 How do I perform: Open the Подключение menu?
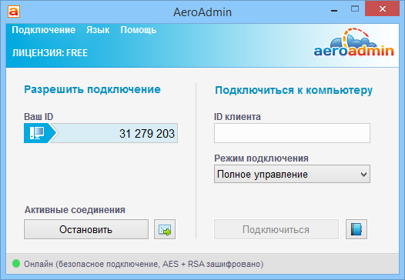[44, 30]
